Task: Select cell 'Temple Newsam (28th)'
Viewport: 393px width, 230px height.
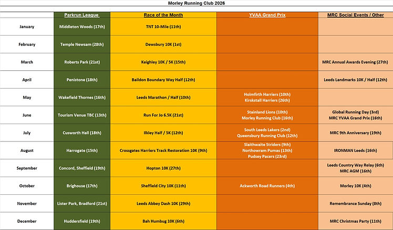Action: [82, 44]
